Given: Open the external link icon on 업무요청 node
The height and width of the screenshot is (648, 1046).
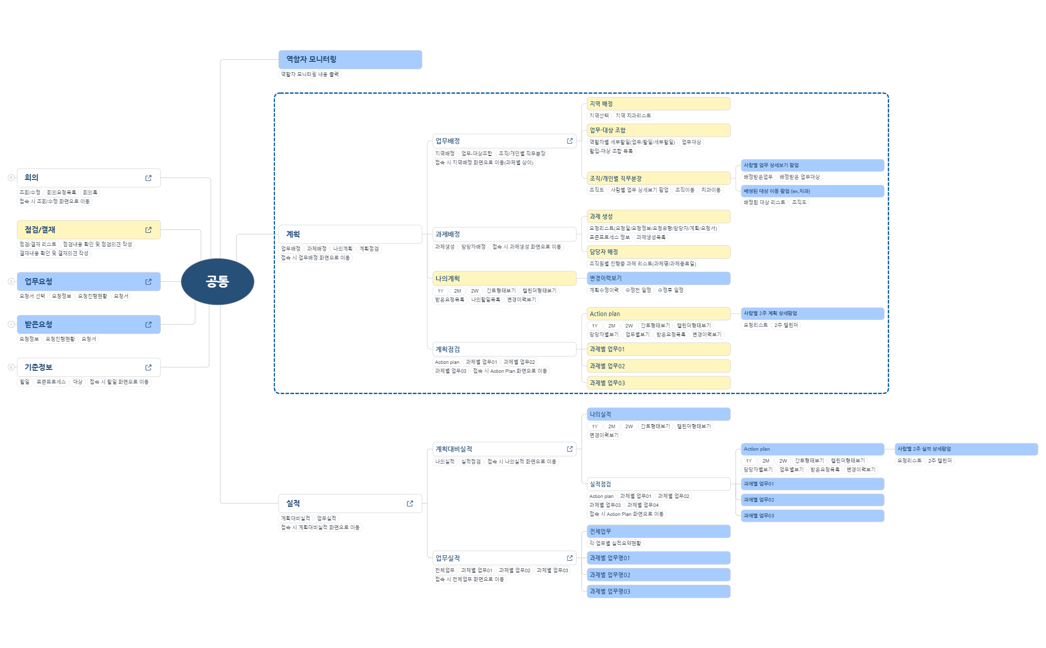Looking at the screenshot, I should coord(148,281).
